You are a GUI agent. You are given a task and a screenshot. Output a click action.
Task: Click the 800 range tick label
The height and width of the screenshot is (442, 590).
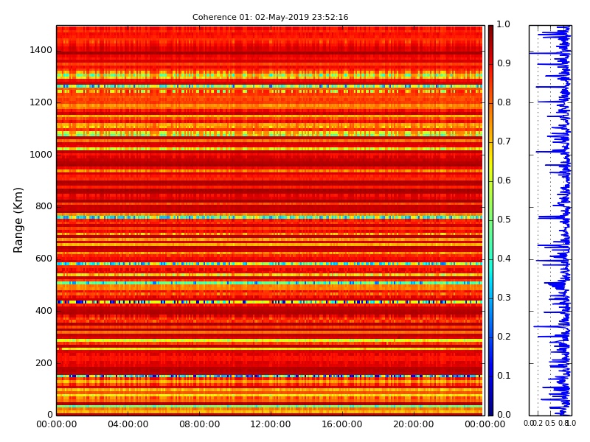coord(44,206)
